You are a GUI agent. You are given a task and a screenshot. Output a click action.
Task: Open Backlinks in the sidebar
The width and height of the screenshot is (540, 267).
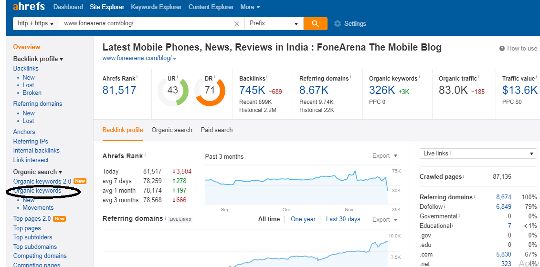(x=26, y=69)
